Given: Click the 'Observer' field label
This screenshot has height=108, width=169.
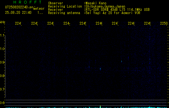Looking at the screenshot, I should click(56, 3).
